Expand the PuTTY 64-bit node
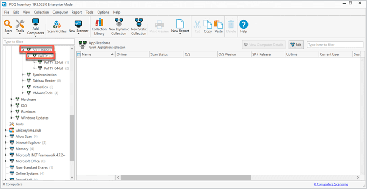 click(x=35, y=68)
